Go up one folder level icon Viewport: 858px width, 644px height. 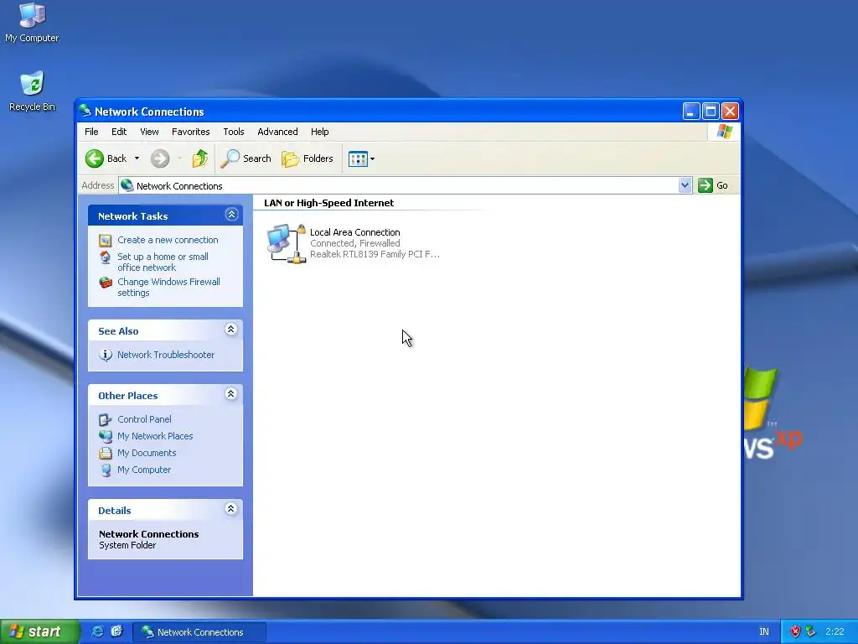(x=199, y=158)
